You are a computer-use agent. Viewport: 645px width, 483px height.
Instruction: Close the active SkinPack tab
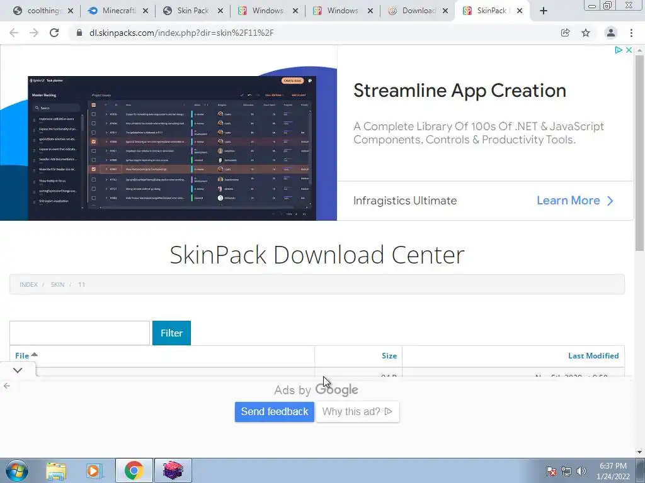point(520,11)
